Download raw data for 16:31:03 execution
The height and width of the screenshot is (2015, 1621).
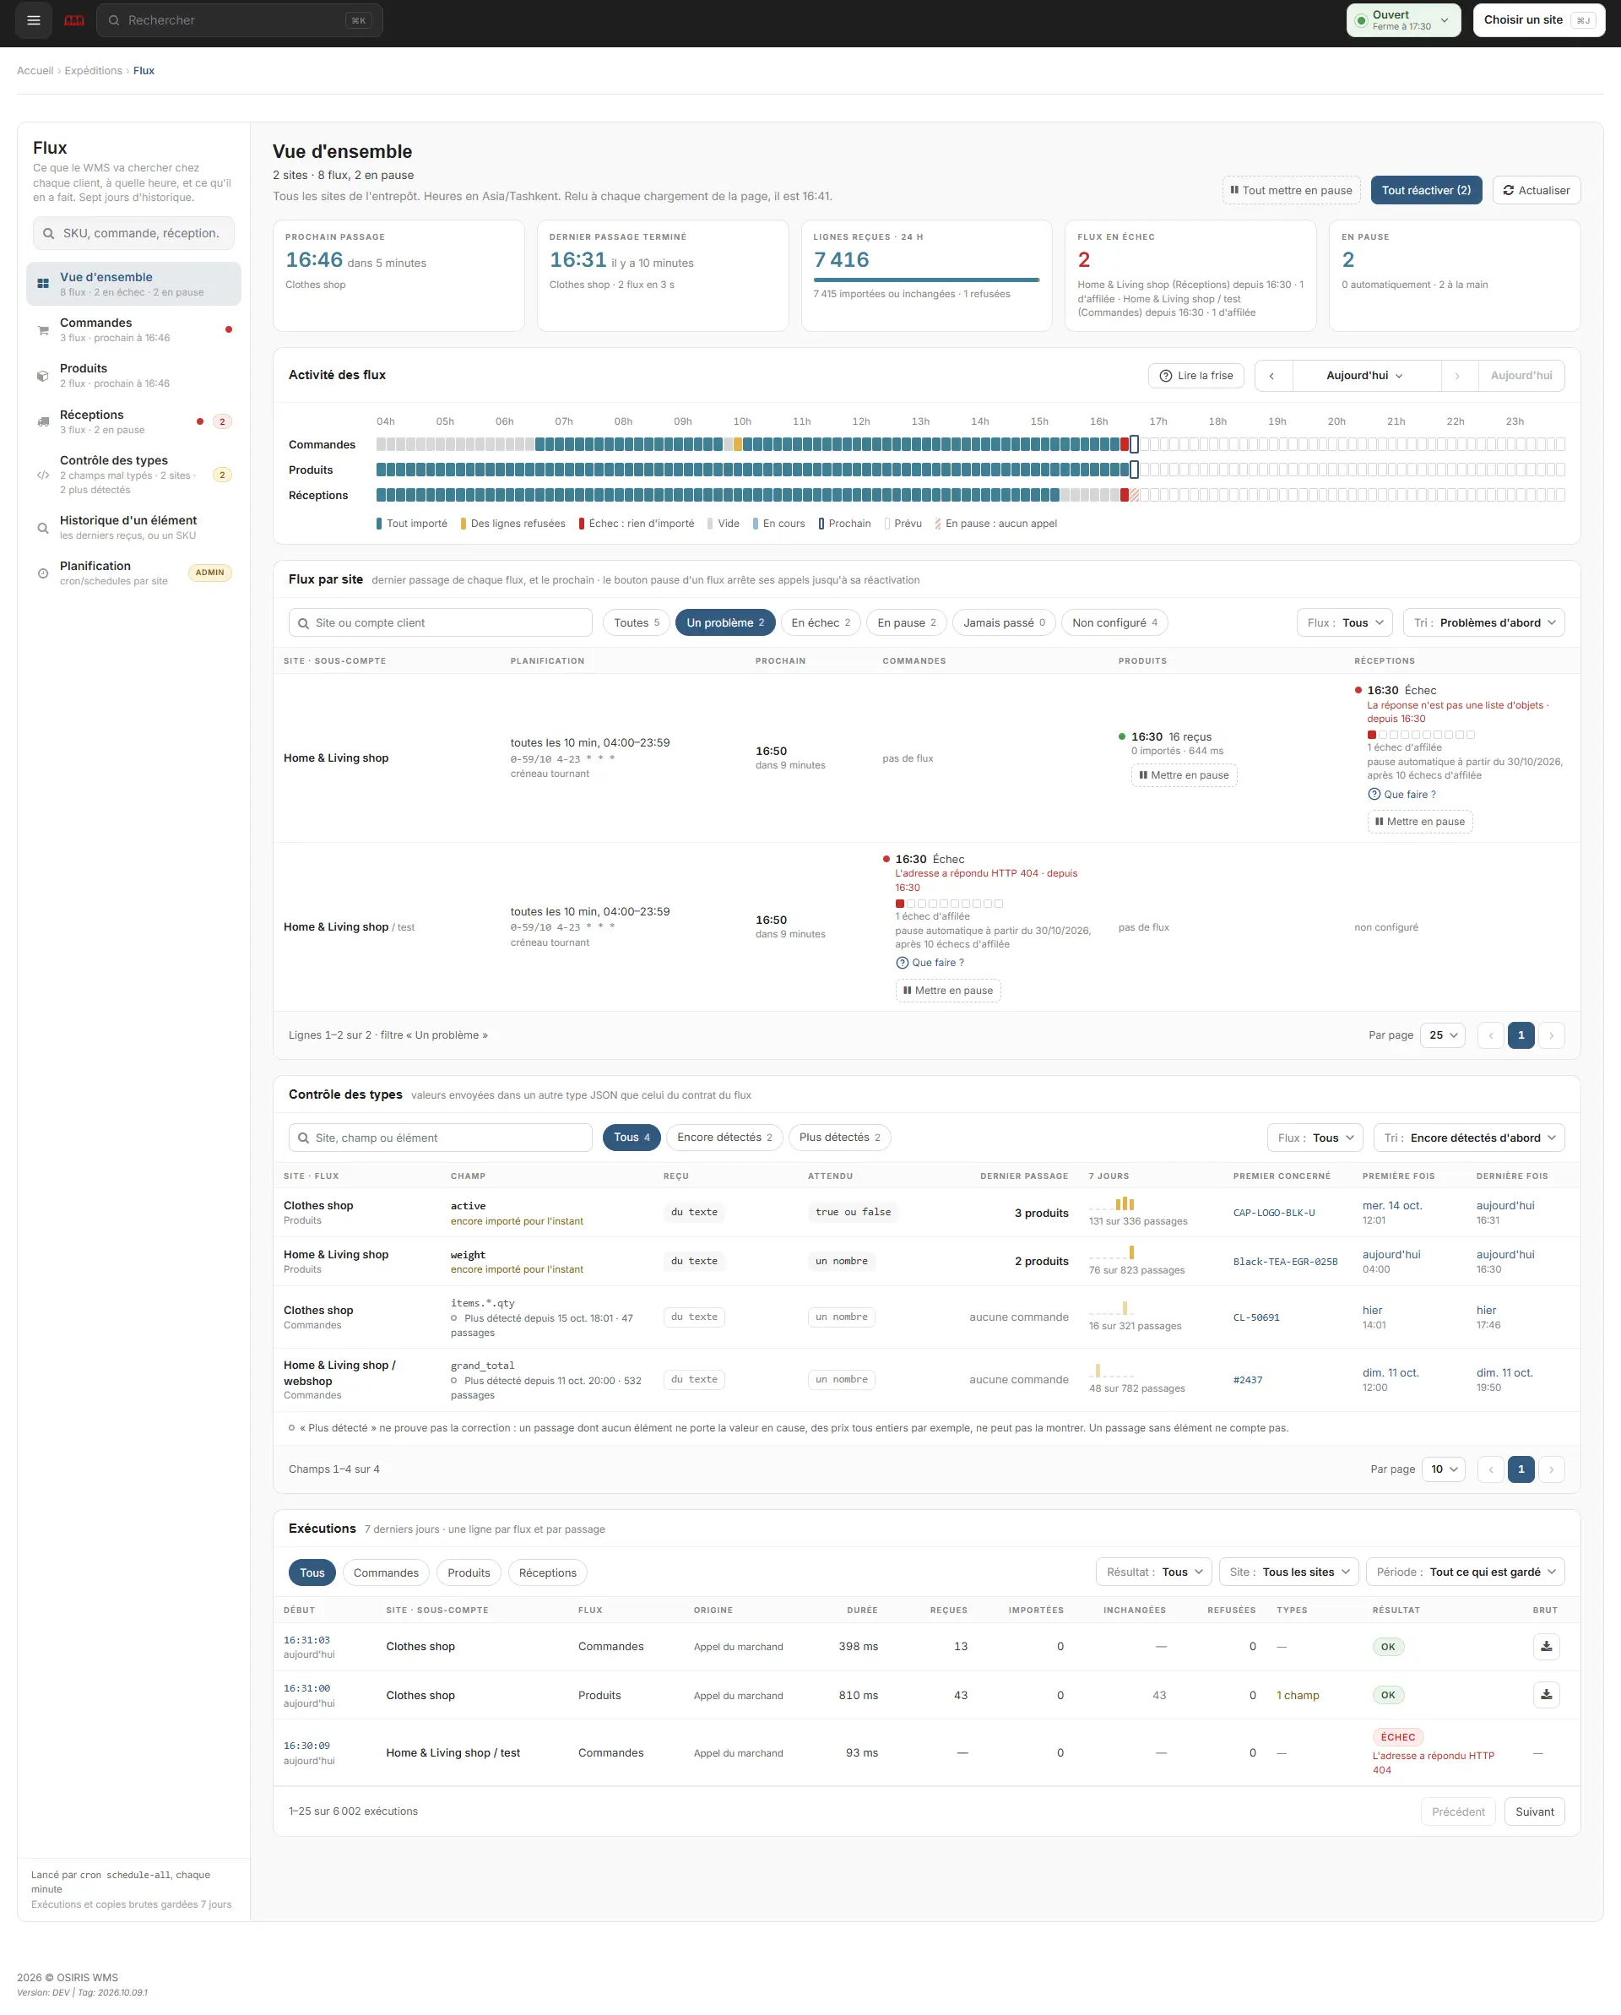coord(1545,1647)
